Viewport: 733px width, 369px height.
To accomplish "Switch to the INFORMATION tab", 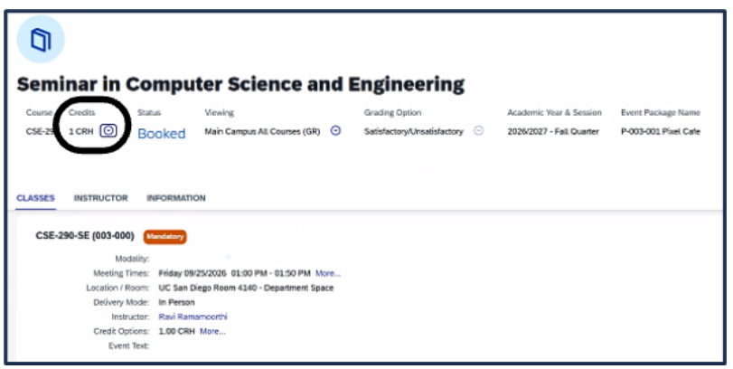I will point(176,198).
